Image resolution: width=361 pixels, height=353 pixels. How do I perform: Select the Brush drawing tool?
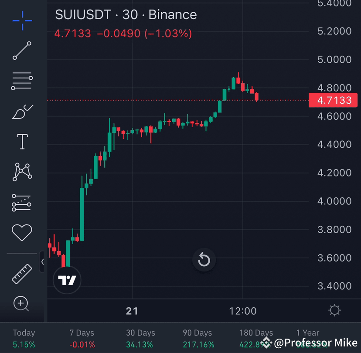(x=22, y=111)
